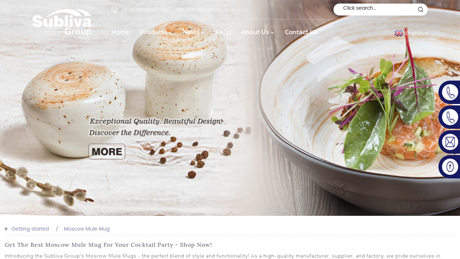Click the phone icon in the header

(114, 10)
